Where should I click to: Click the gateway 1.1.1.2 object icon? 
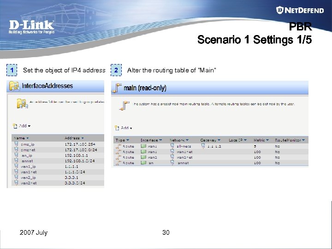point(203,146)
